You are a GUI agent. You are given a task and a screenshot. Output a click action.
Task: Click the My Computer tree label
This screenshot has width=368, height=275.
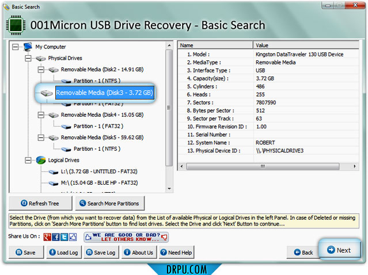click(x=51, y=47)
